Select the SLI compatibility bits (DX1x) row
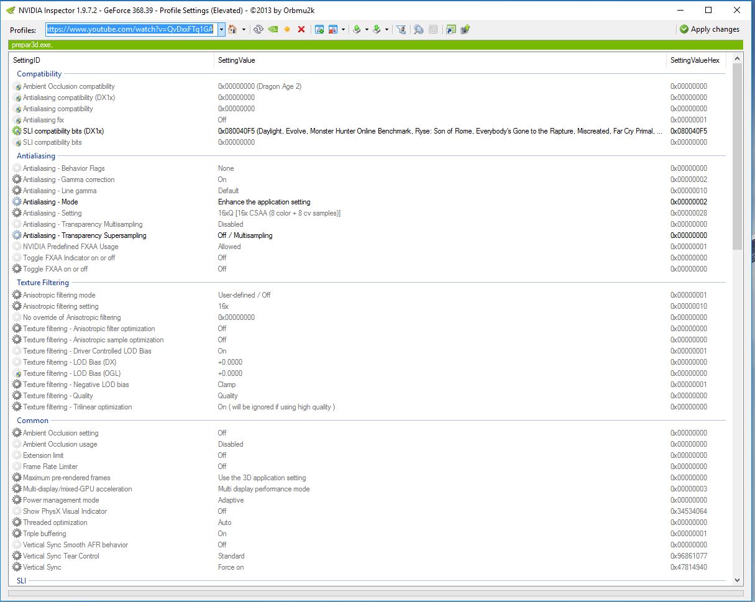Image resolution: width=755 pixels, height=602 pixels. (x=368, y=131)
